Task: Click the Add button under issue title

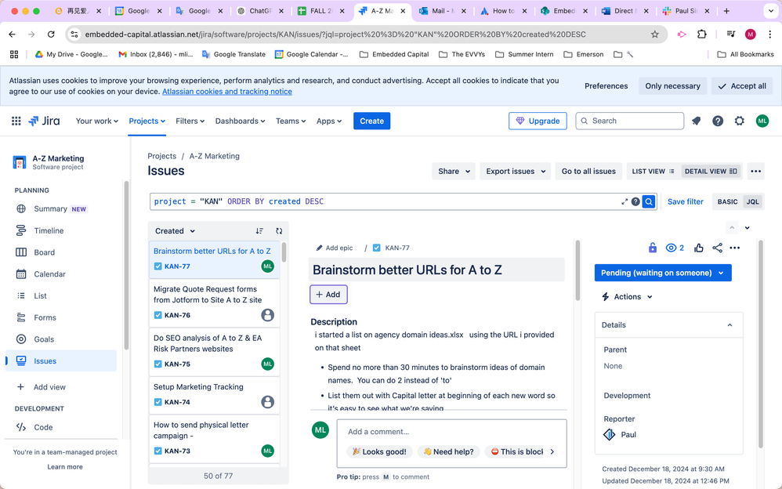Action: [x=328, y=295]
